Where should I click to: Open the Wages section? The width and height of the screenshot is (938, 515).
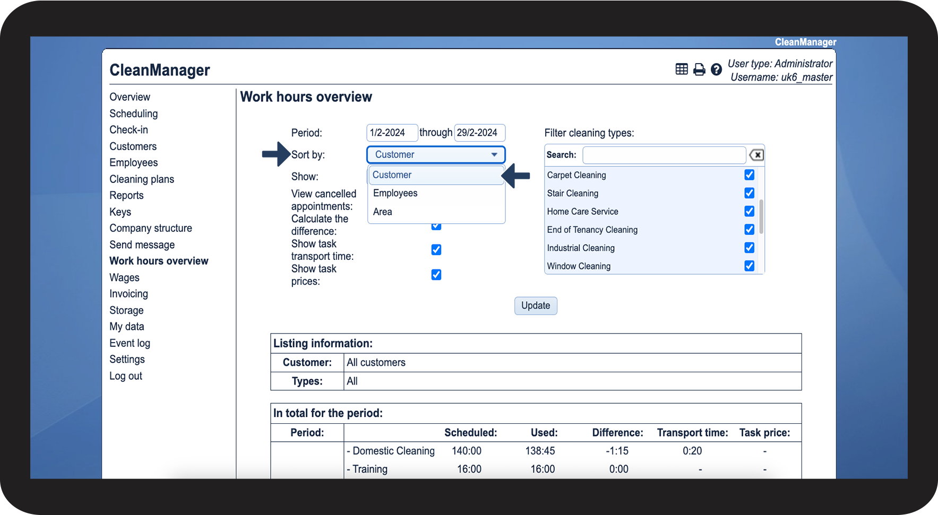(124, 277)
